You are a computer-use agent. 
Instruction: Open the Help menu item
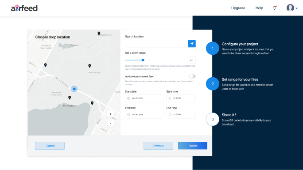coord(259,8)
